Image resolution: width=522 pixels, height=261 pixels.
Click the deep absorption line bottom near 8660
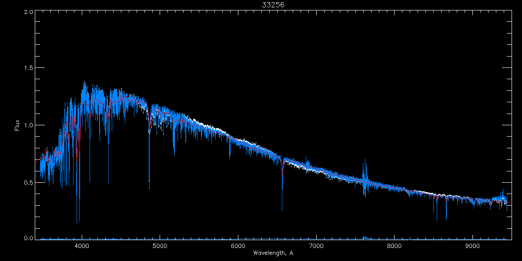pyautogui.click(x=446, y=220)
